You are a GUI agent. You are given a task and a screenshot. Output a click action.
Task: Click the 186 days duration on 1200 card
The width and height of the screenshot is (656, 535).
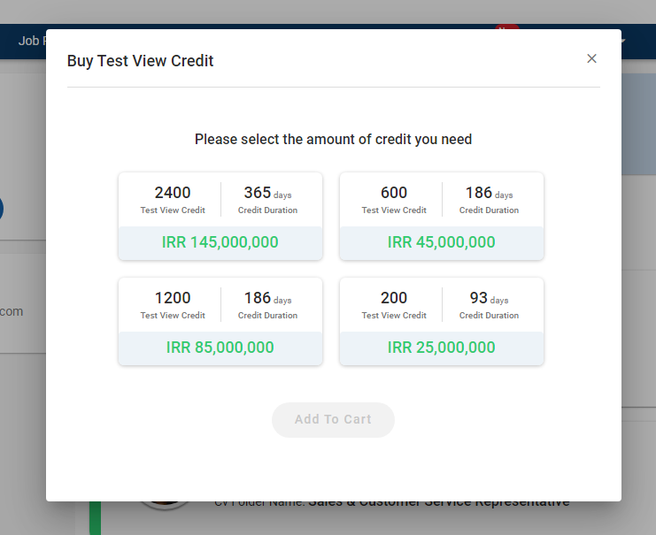coord(267,304)
